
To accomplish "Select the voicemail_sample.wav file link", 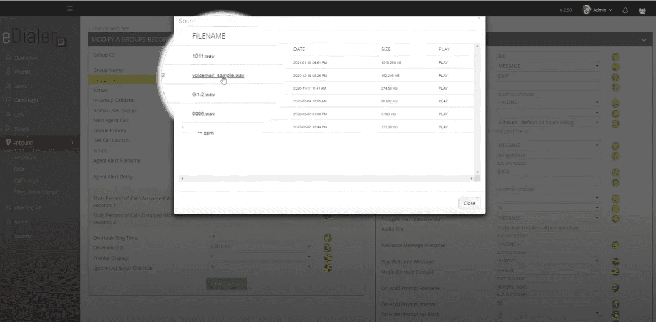I will point(218,75).
